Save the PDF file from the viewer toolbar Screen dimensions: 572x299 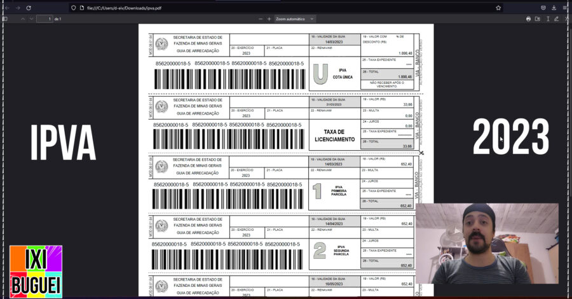point(538,19)
